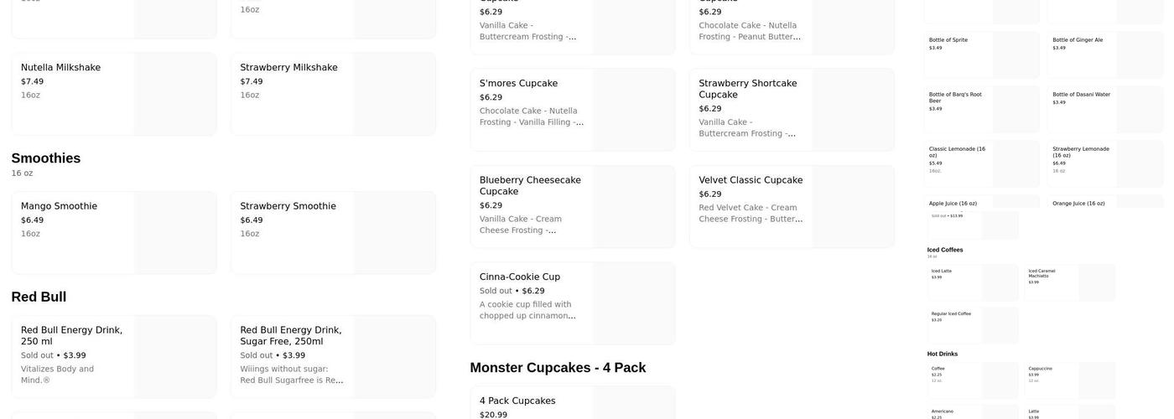Screen dimensions: 1174x419
Task: Choose the Classic Lemonade (16 oz) item
Action: [981, 163]
